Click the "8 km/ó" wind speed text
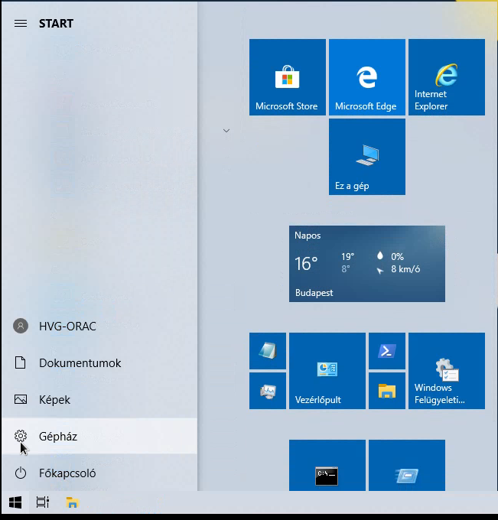 405,269
